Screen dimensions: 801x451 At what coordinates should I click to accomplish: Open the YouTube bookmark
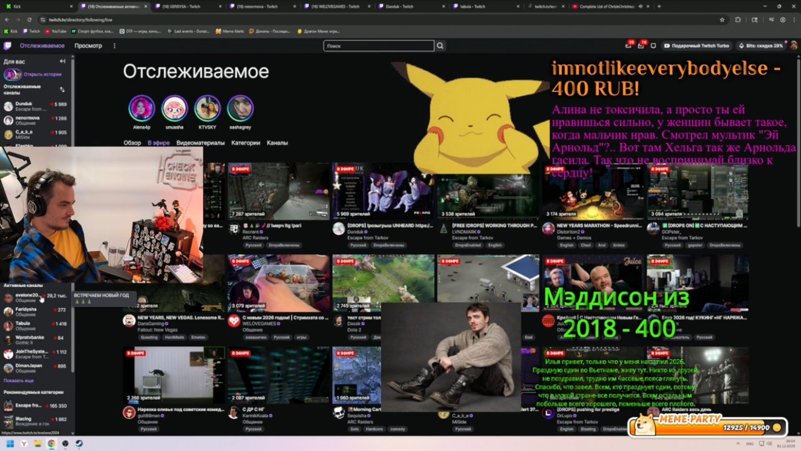[56, 31]
